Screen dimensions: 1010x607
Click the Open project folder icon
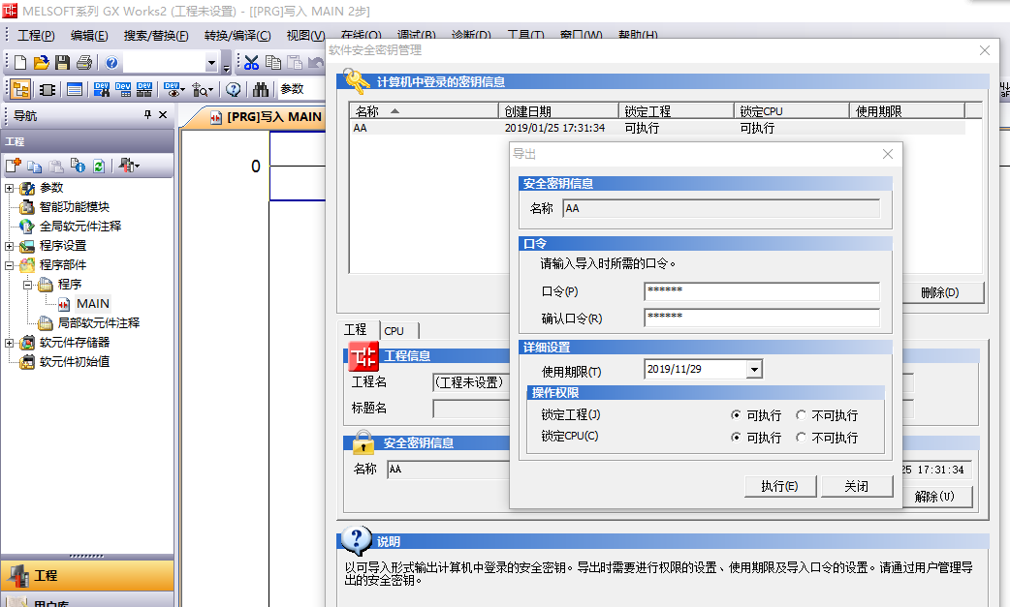click(x=41, y=63)
